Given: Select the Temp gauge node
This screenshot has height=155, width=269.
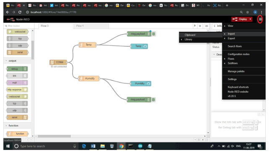Looking at the screenshot, I should [139, 46].
